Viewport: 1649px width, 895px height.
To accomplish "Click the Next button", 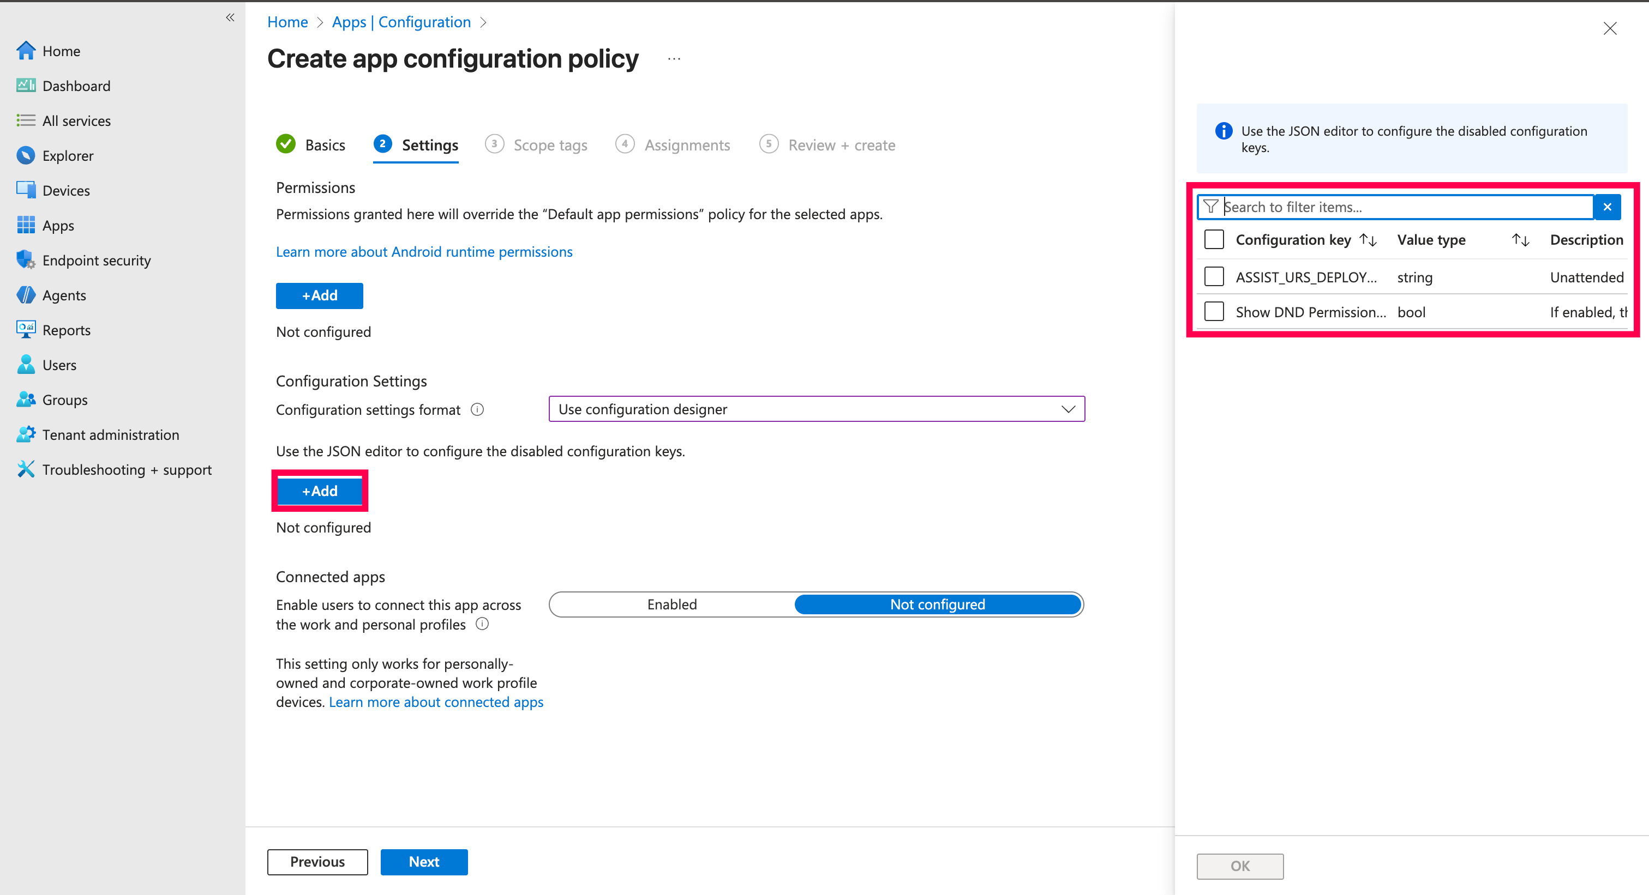I will pos(424,861).
